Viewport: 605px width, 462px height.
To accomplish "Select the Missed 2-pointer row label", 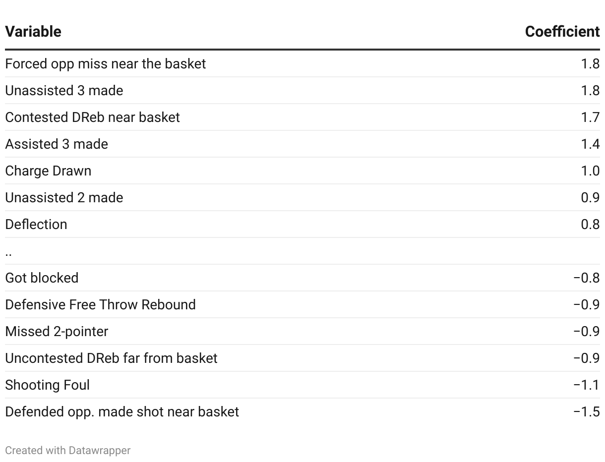I will point(57,332).
